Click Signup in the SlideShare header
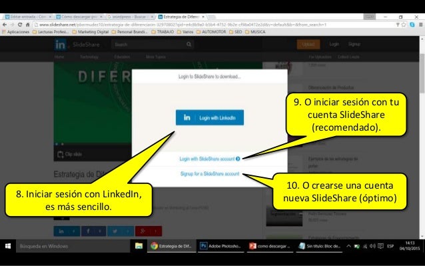The width and height of the screenshot is (425, 266). point(354,44)
